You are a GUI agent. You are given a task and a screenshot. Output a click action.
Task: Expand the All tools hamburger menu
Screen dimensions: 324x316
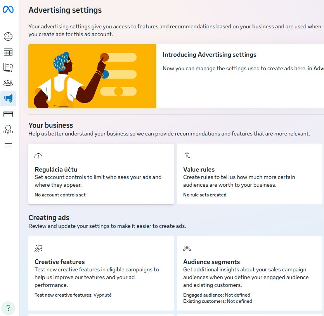coord(8,146)
